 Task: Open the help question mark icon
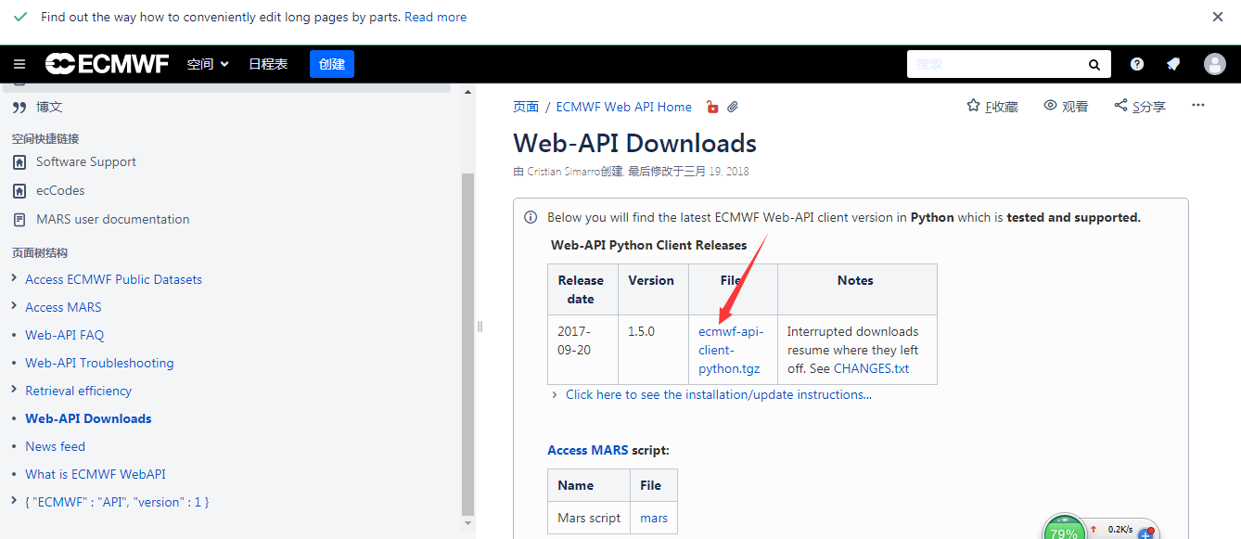point(1137,64)
